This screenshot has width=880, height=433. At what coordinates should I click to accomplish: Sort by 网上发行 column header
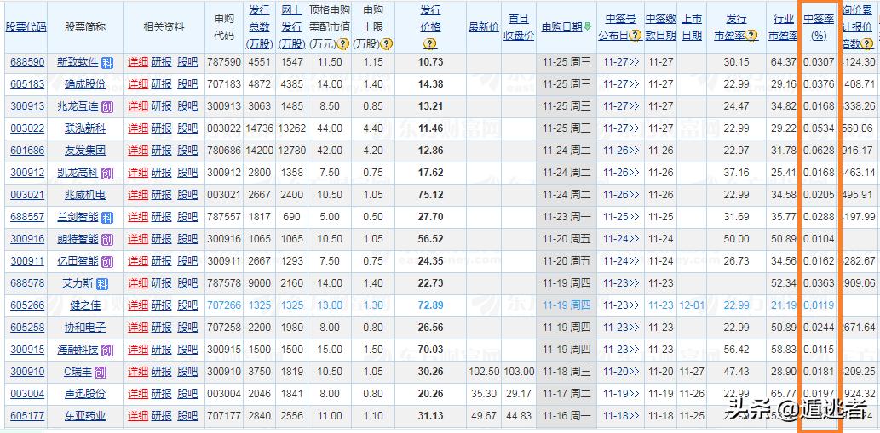pos(292,27)
